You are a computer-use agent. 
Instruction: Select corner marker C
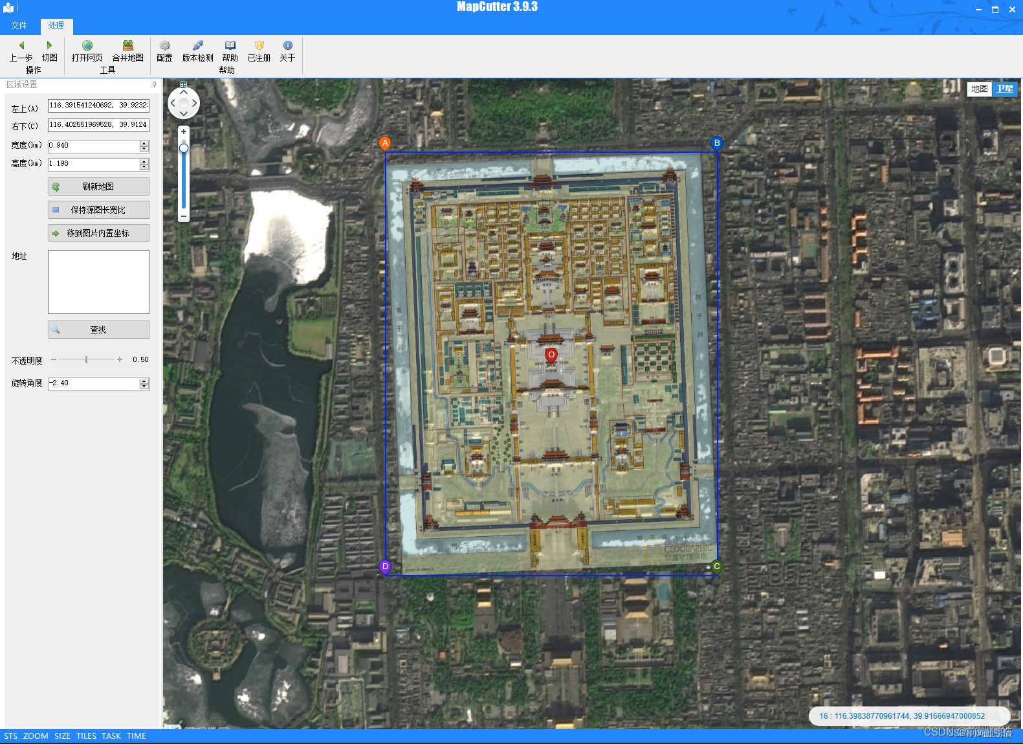716,567
